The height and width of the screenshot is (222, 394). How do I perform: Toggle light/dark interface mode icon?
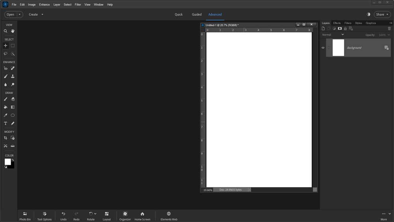368,14
